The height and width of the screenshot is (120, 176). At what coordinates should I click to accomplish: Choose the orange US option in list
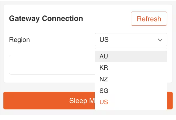point(131,102)
